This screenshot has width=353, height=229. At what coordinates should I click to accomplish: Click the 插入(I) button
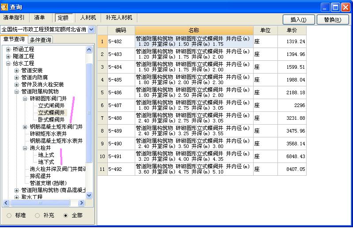point(299,20)
